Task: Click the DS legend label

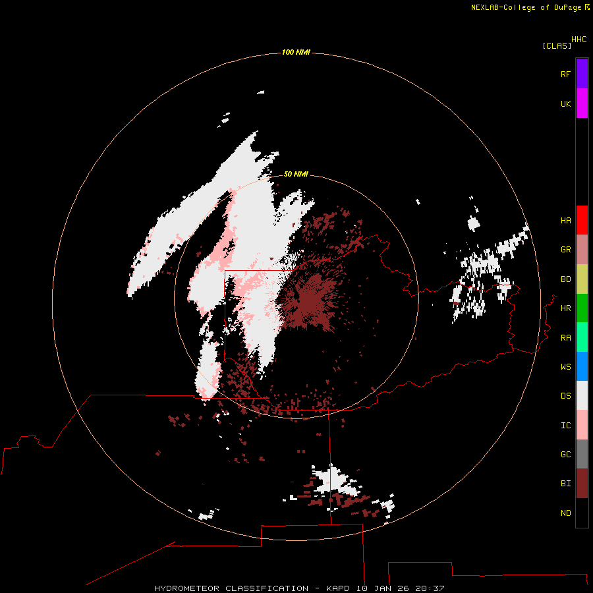Action: click(x=565, y=395)
